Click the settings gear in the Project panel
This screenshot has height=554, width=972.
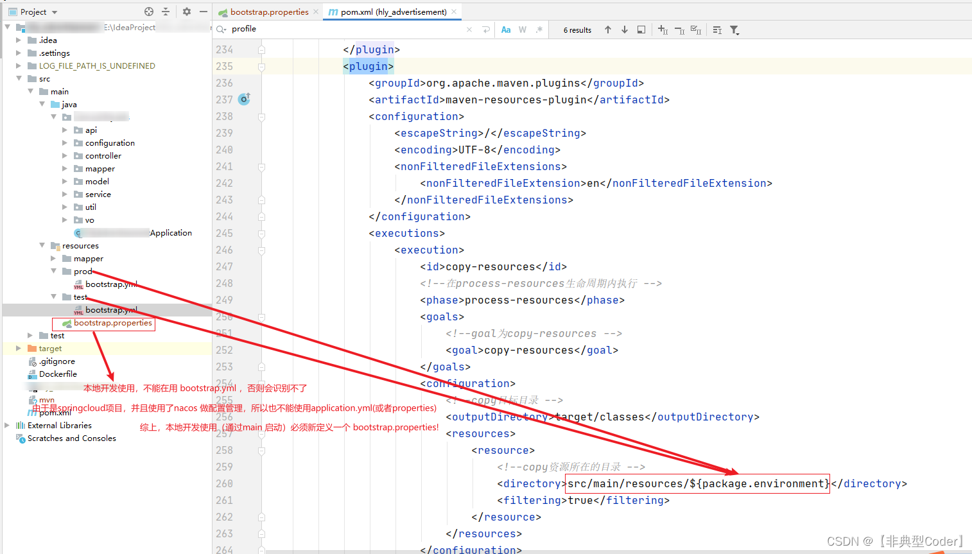[x=186, y=11]
